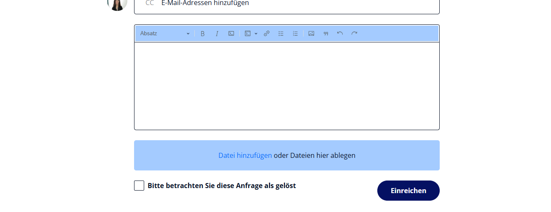Viewport: 551px width, 212px height.
Task: Create a numbered list
Action: coord(295,34)
